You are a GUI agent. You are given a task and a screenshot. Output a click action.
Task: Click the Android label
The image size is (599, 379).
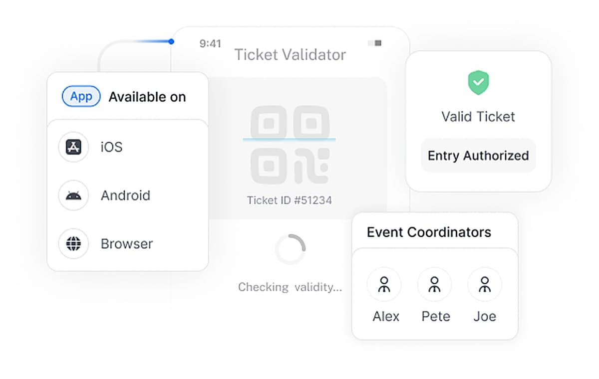[x=125, y=195]
